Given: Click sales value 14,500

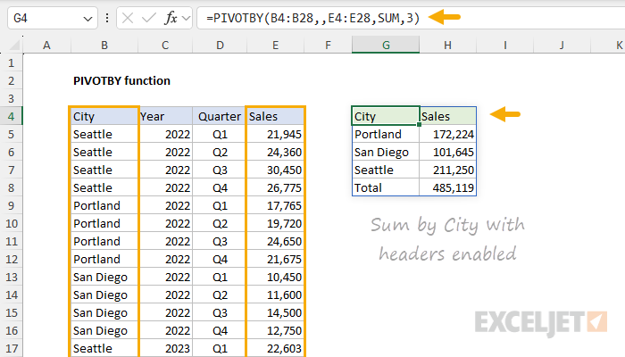Looking at the screenshot, I should point(275,312).
